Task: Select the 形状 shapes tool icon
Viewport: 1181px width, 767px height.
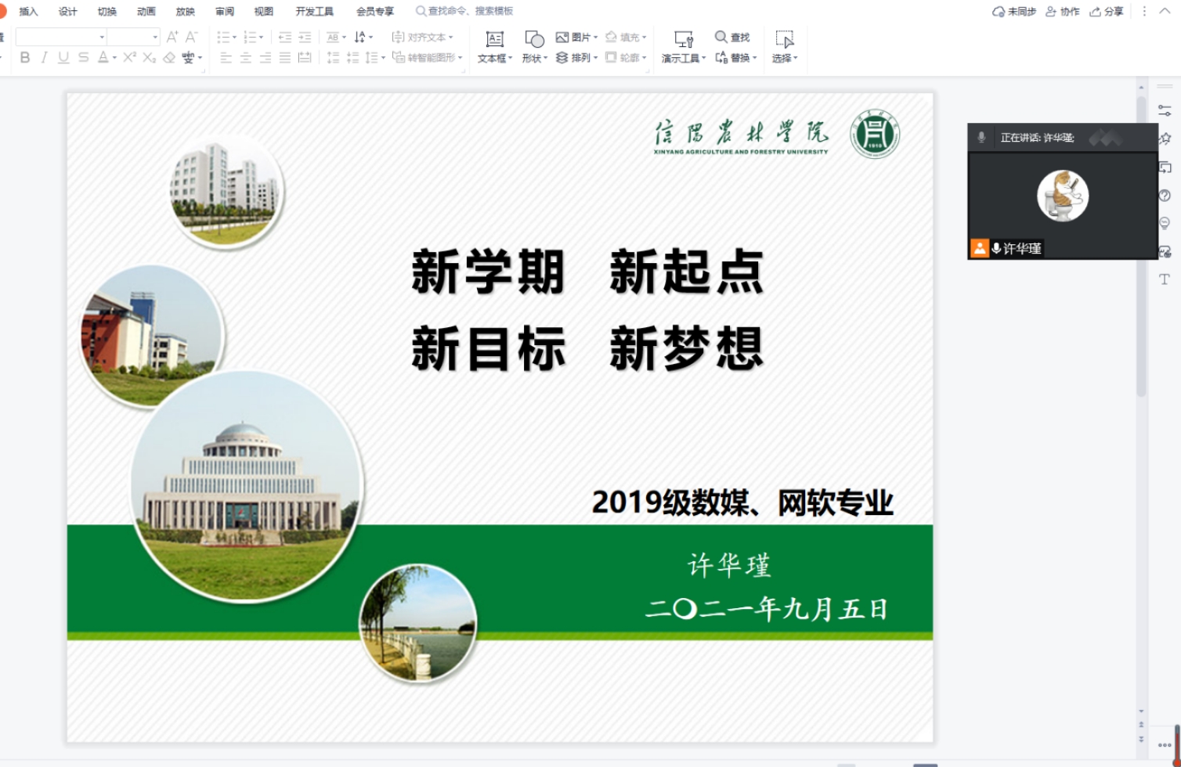Action: [x=534, y=39]
